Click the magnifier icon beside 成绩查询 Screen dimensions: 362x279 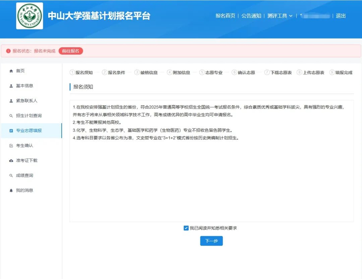[11, 176]
